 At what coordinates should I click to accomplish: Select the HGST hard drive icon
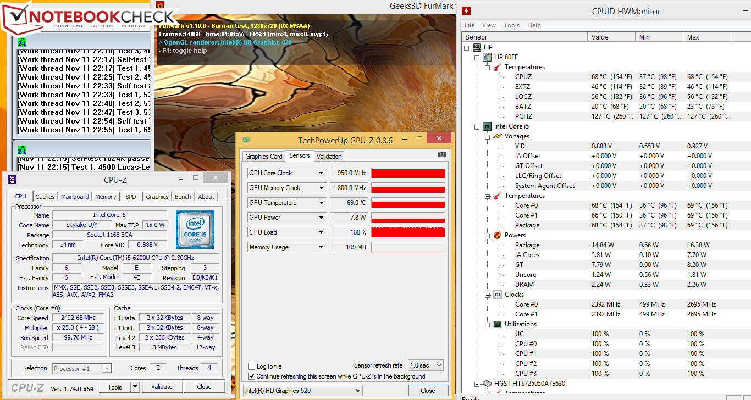coord(487,384)
